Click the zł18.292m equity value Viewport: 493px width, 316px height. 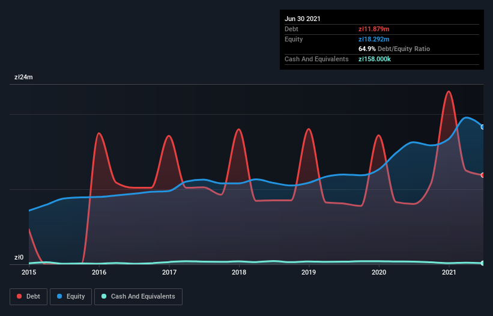click(374, 39)
